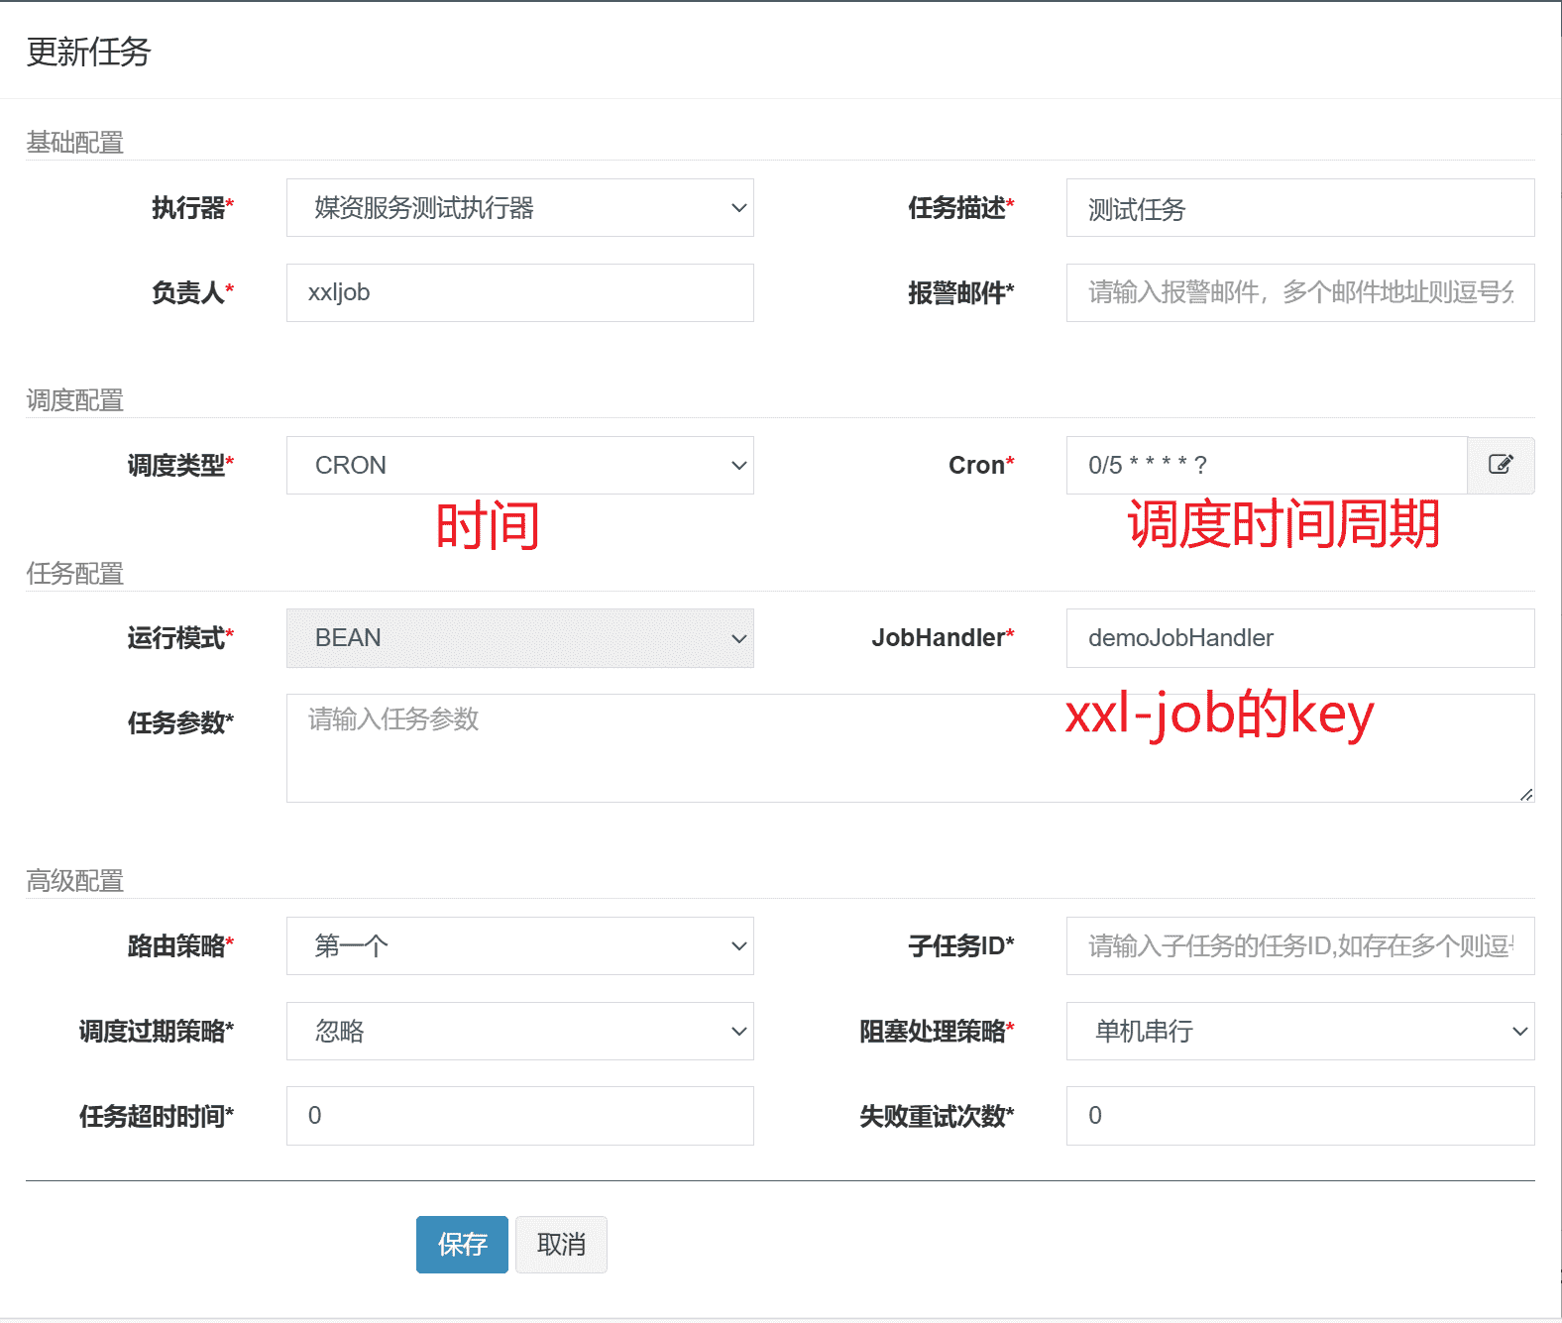
Task: Open the 调度过期策略 dropdown
Action: coord(519,1032)
